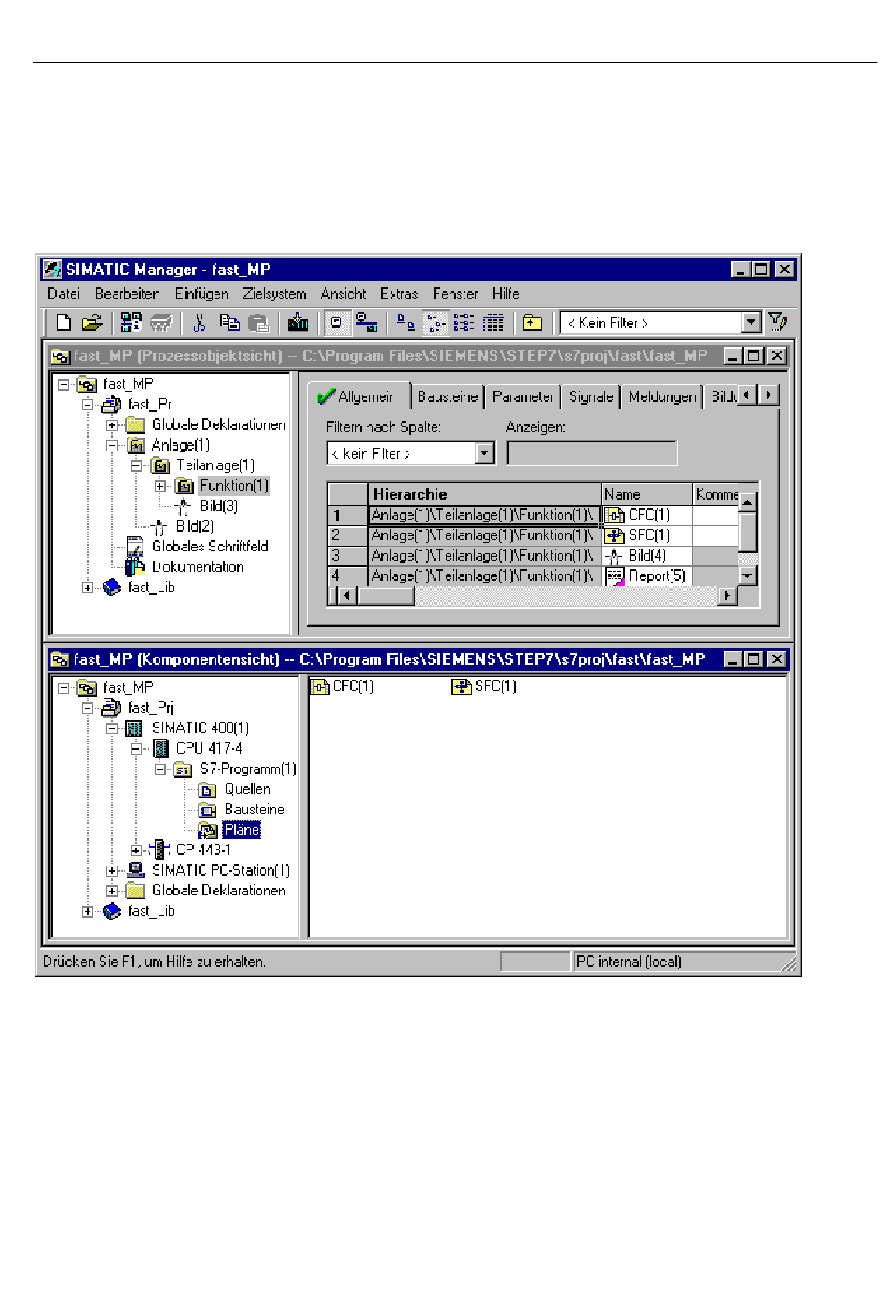
Task: Open the Datei menu
Action: (64, 294)
